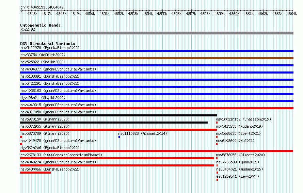This screenshot has width=303, height=193.
Task: Select dgv10011n152 (Chaisson2019) label
Action: point(243,119)
